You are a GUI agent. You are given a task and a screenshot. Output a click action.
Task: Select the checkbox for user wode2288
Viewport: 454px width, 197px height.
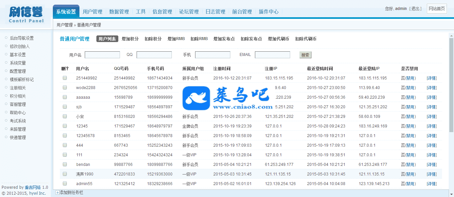coord(65,88)
